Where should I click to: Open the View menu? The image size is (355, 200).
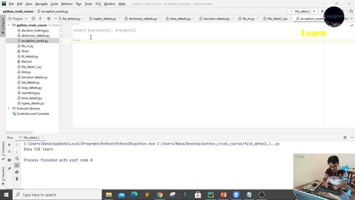point(29,4)
